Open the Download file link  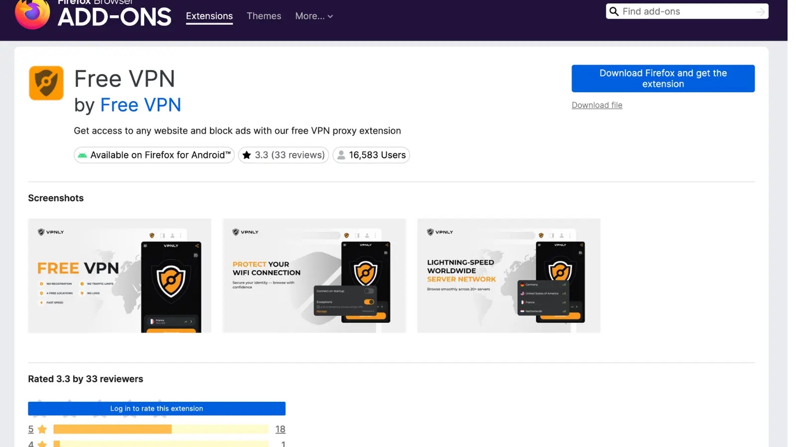click(597, 105)
